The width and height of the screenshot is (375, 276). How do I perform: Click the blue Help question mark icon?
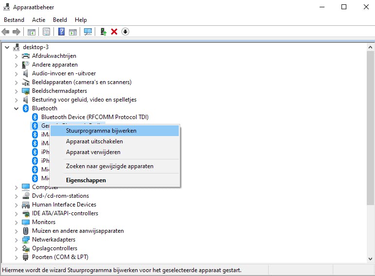[x=62, y=32]
